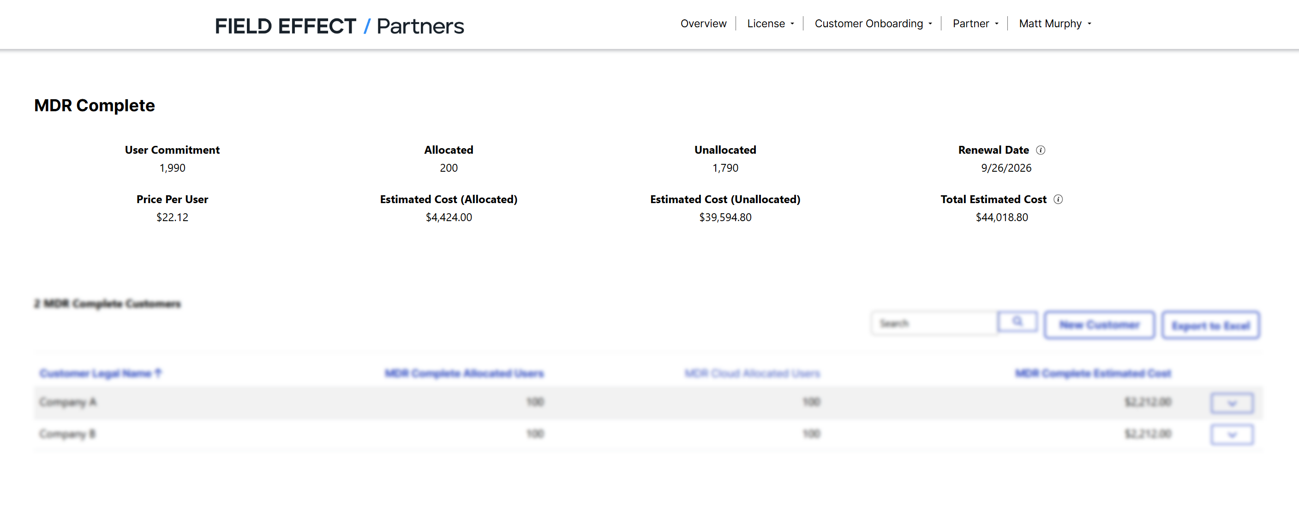Open the Matt Murphy user menu

pyautogui.click(x=1054, y=24)
